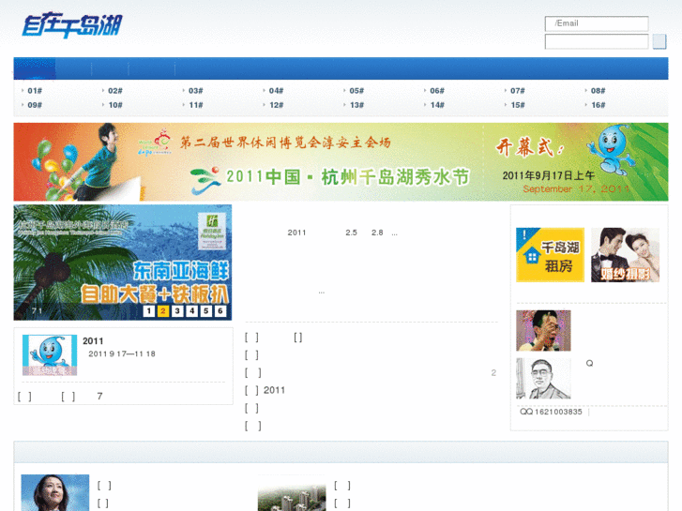
Task: Open the seafood buffet slideshow image
Action: tap(123, 263)
